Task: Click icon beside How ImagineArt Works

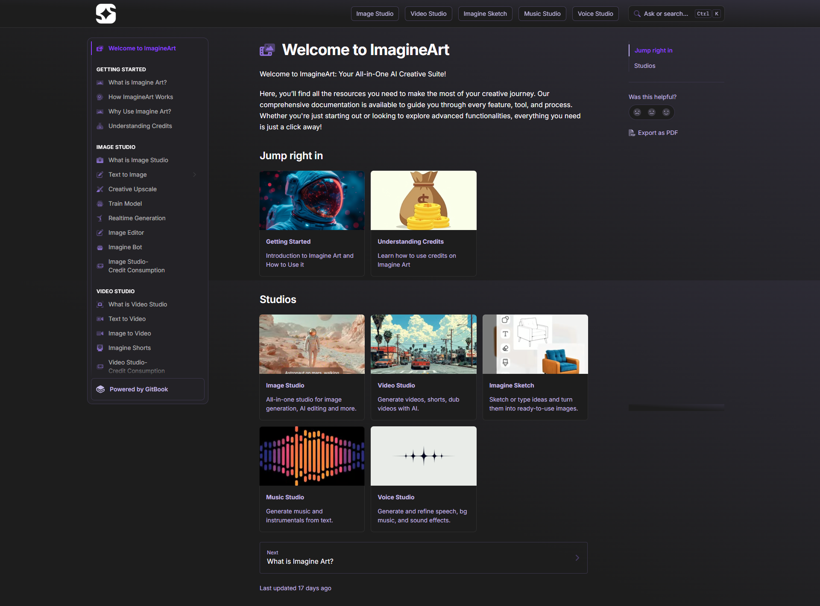Action: tap(100, 97)
